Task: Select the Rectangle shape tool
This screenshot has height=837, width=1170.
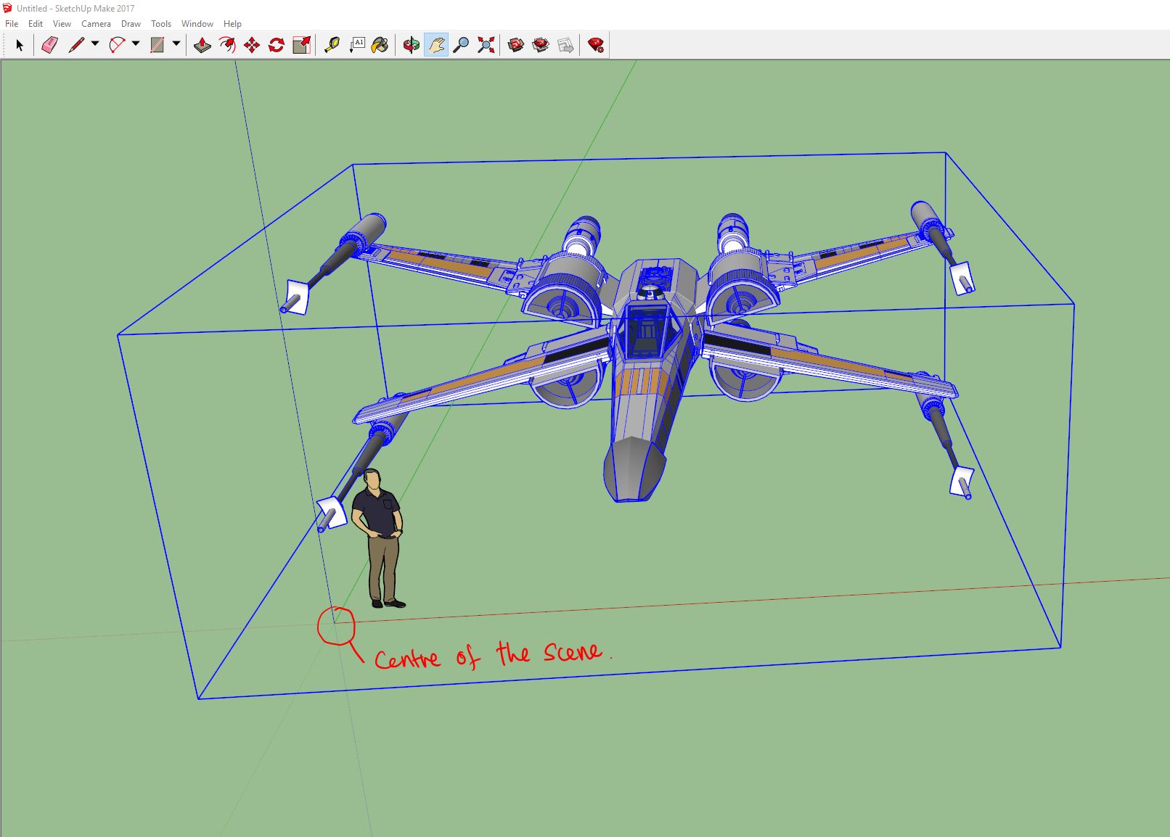Action: (x=157, y=45)
